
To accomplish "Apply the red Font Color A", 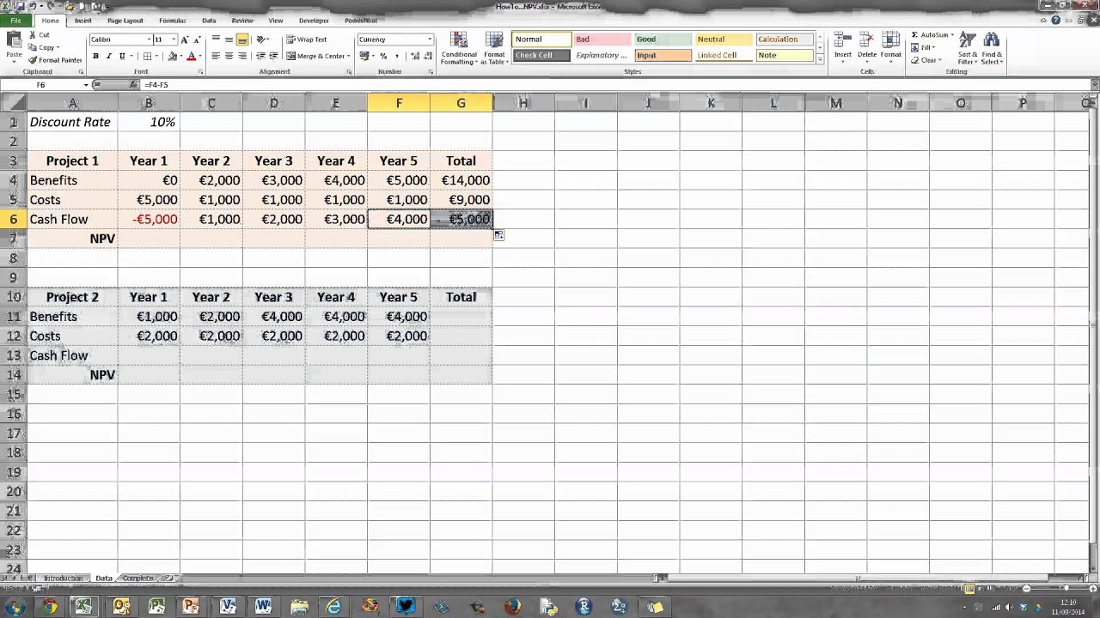I will [x=191, y=56].
